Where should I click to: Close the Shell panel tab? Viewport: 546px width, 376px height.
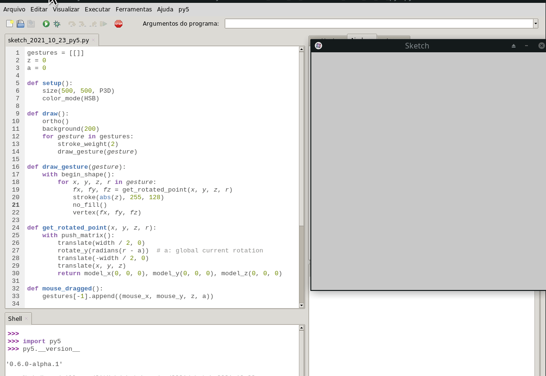coord(26,319)
